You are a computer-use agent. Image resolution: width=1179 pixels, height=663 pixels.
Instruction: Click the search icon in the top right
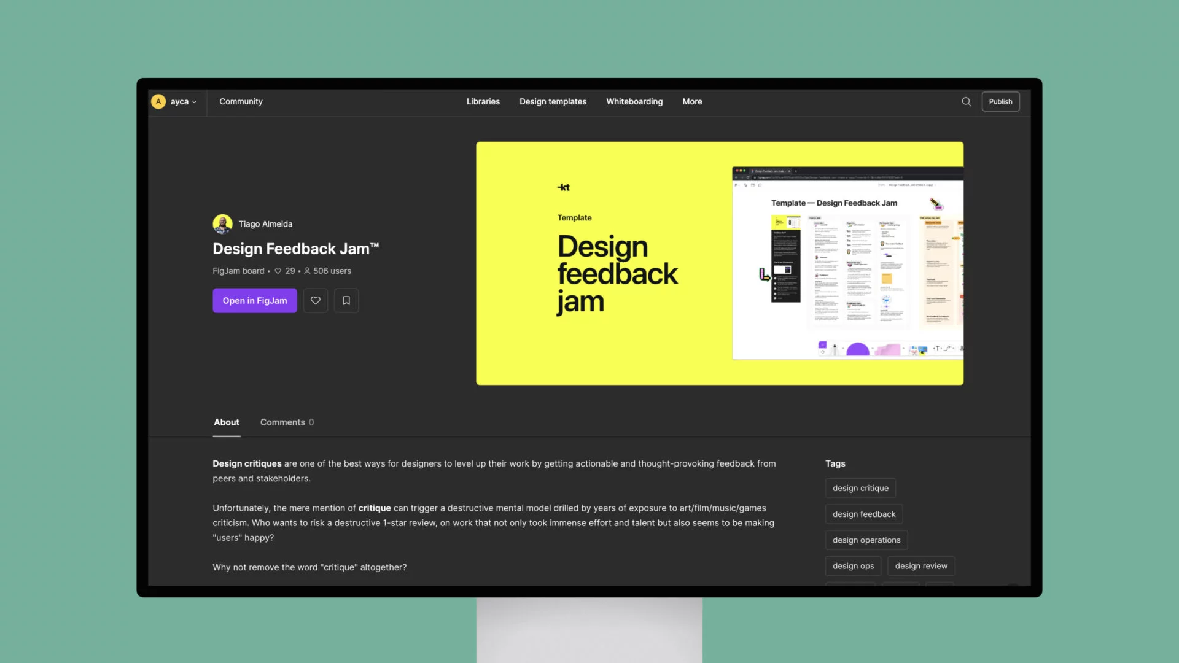point(967,101)
